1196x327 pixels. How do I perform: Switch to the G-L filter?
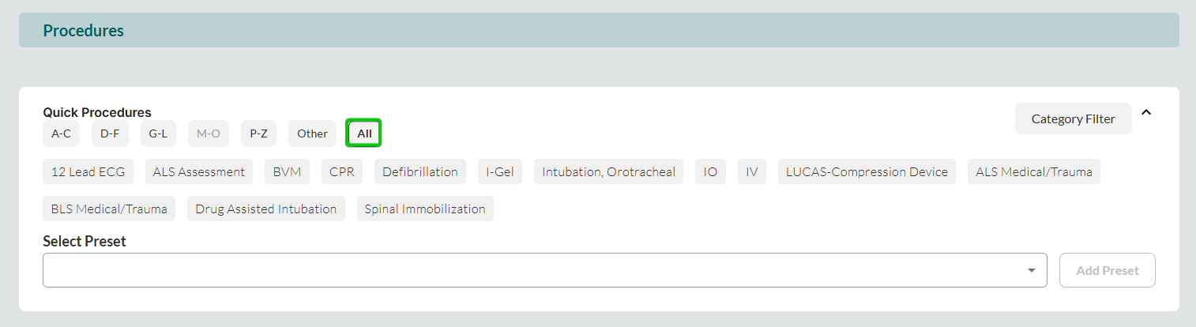159,133
